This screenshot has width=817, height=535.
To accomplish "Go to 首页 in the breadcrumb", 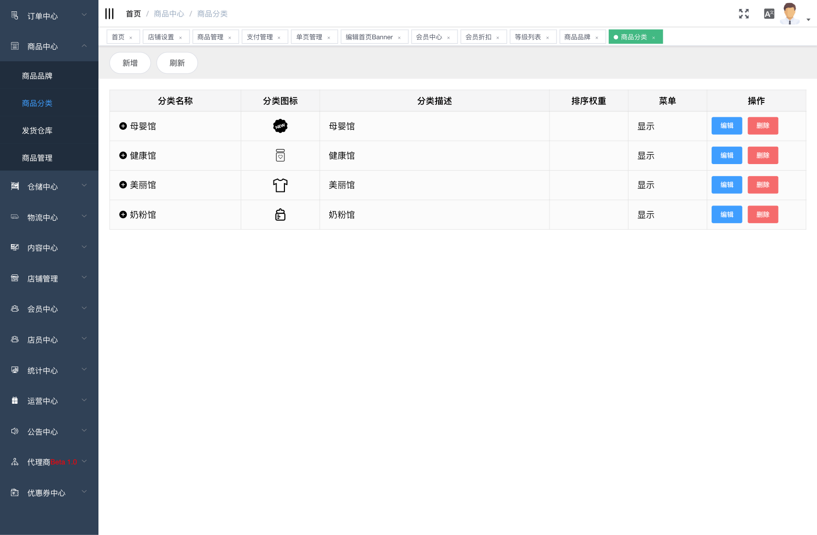I will [133, 14].
